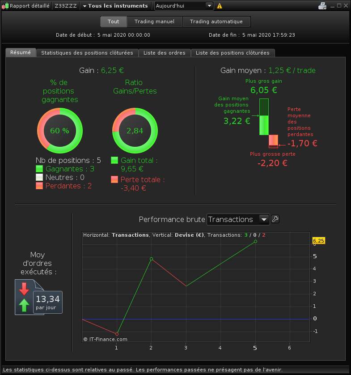Click the 6,25 chart endpoint marker

pos(255,242)
